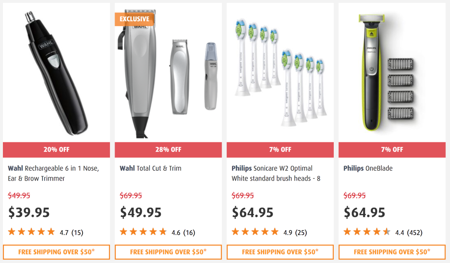Click the Wahl Total Cut & Trim title
Viewport: 450px width, 263px height.
point(150,169)
